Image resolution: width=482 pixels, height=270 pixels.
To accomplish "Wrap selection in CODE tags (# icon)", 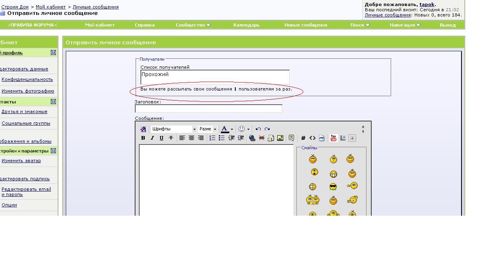I will pos(303,138).
